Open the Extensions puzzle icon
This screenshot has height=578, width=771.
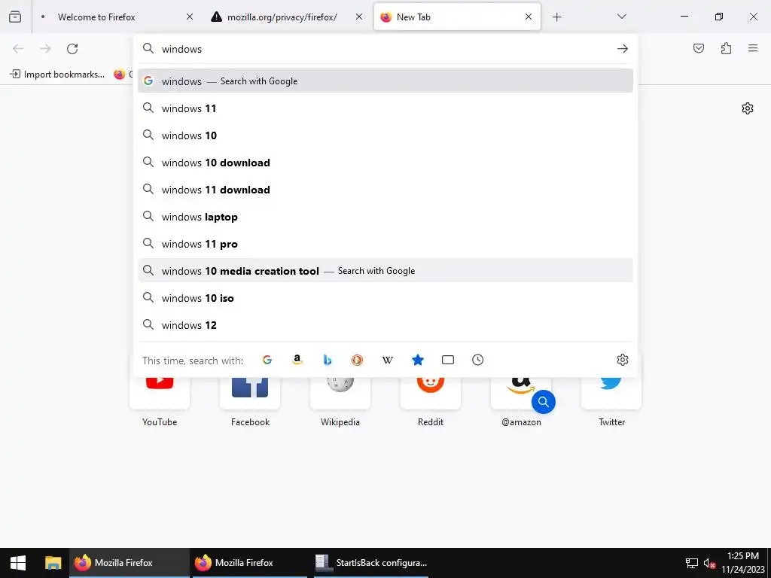[726, 48]
